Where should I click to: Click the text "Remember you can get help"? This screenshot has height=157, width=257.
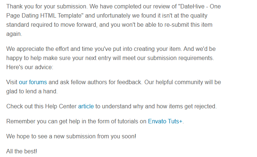pyautogui.click(x=44, y=122)
